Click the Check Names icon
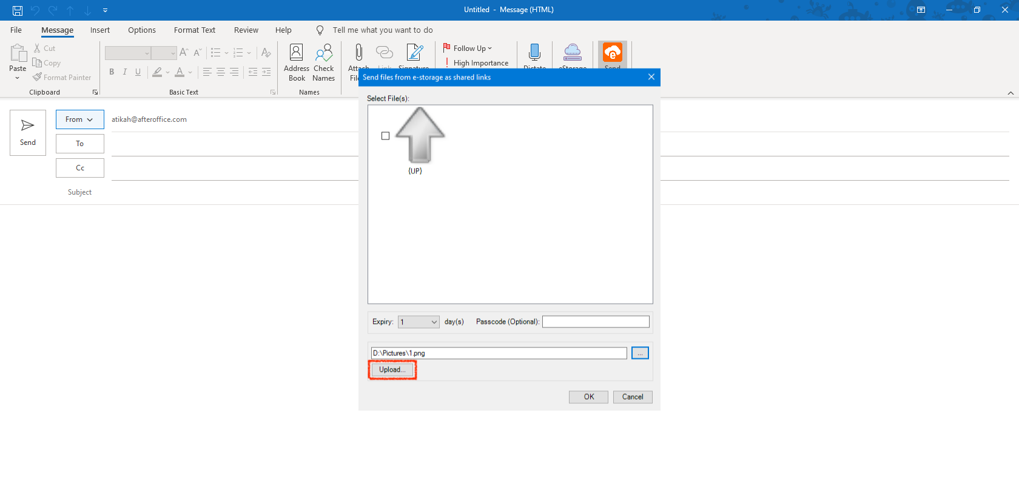Image resolution: width=1019 pixels, height=479 pixels. point(323,53)
